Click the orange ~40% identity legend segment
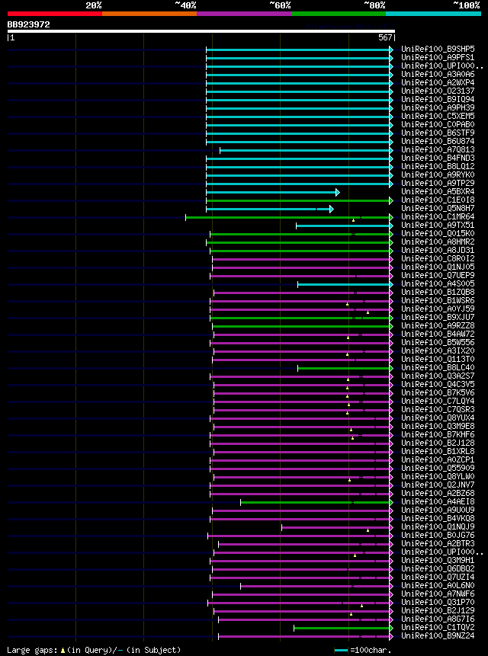This screenshot has width=488, height=656. coord(149,14)
